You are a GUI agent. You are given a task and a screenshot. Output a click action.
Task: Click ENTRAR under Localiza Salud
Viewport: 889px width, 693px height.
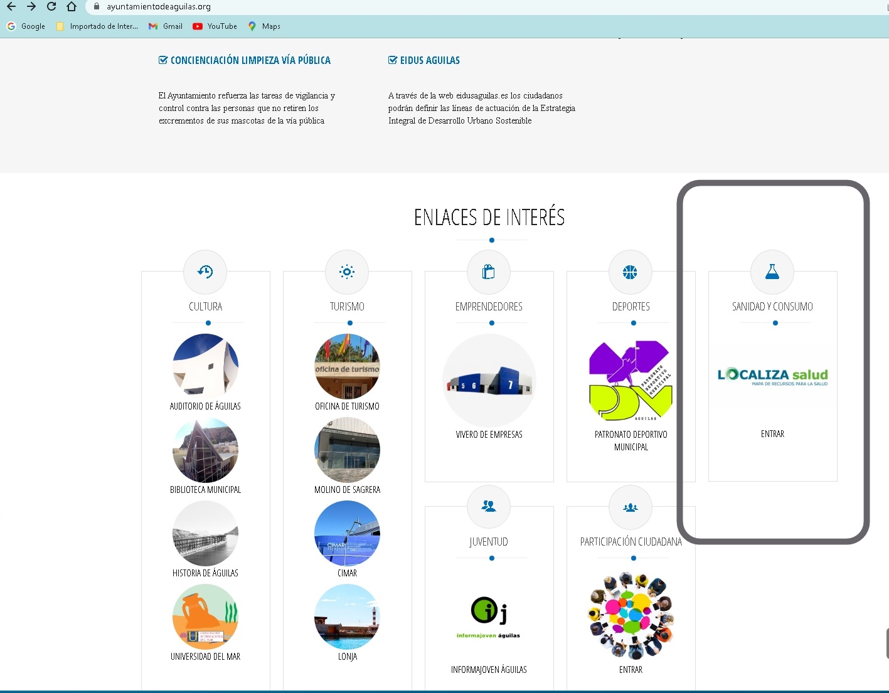click(772, 433)
